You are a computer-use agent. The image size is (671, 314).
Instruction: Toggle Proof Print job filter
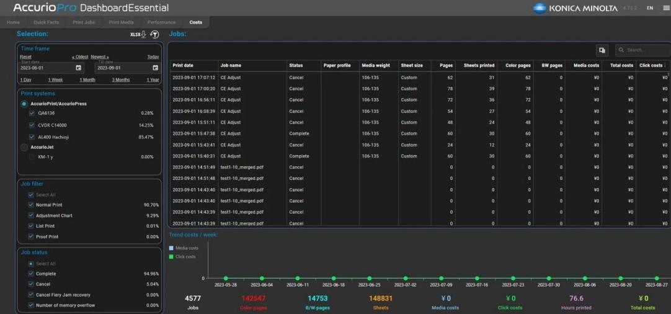(x=31, y=236)
